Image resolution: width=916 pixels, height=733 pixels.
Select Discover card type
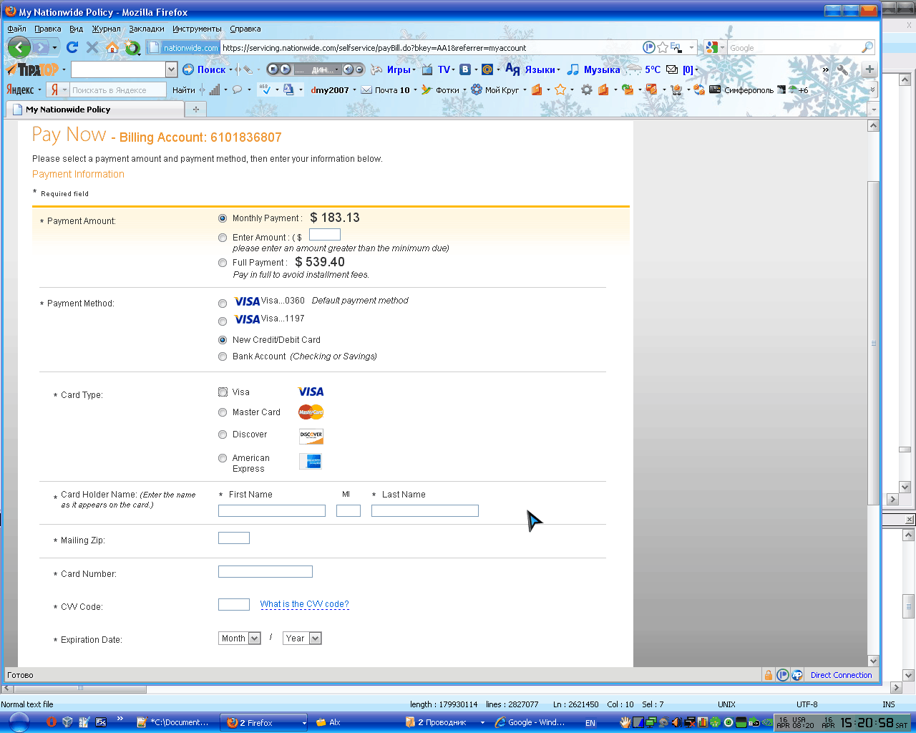tap(223, 435)
